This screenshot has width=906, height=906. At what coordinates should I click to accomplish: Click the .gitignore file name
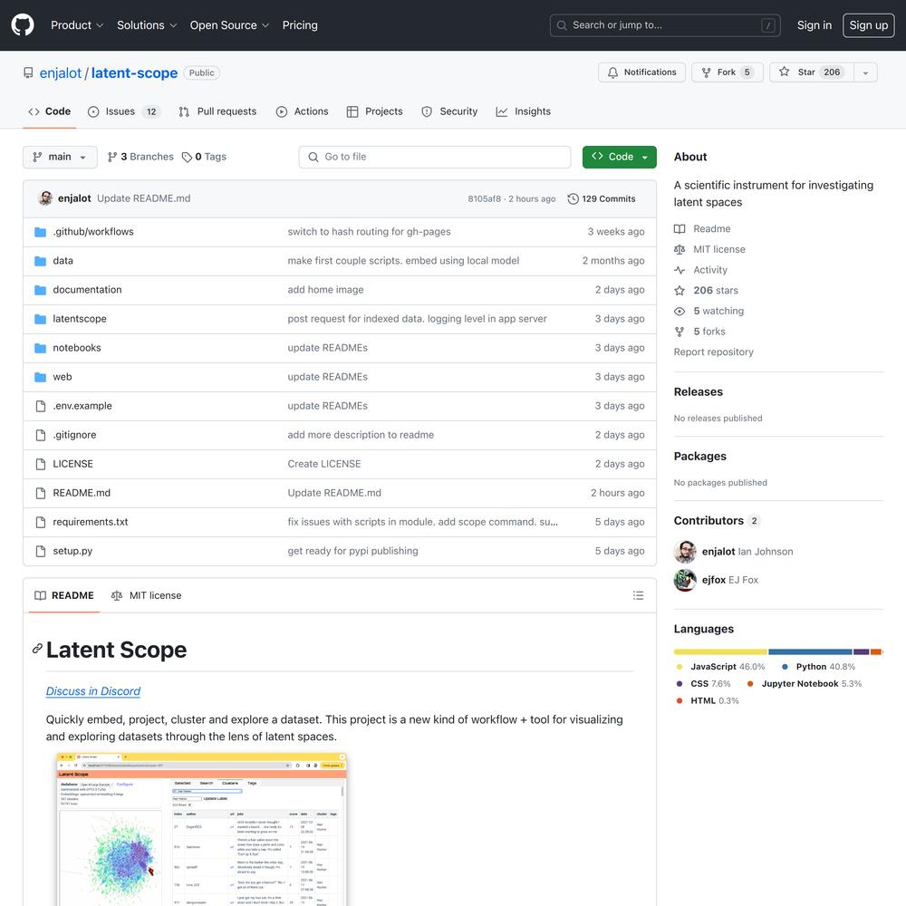pos(74,435)
